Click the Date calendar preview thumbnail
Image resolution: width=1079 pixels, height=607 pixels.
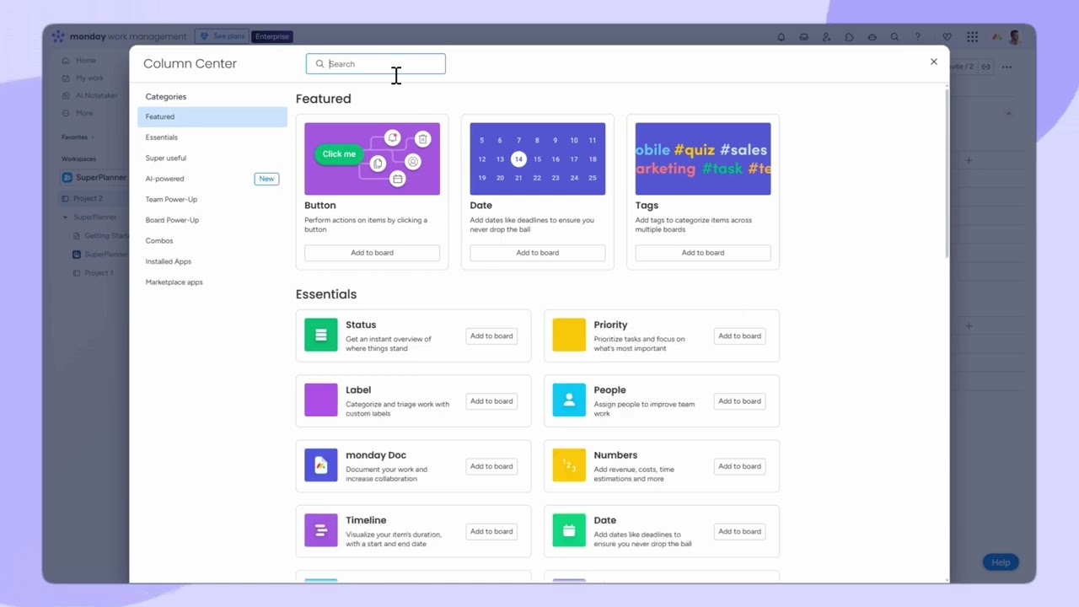537,158
